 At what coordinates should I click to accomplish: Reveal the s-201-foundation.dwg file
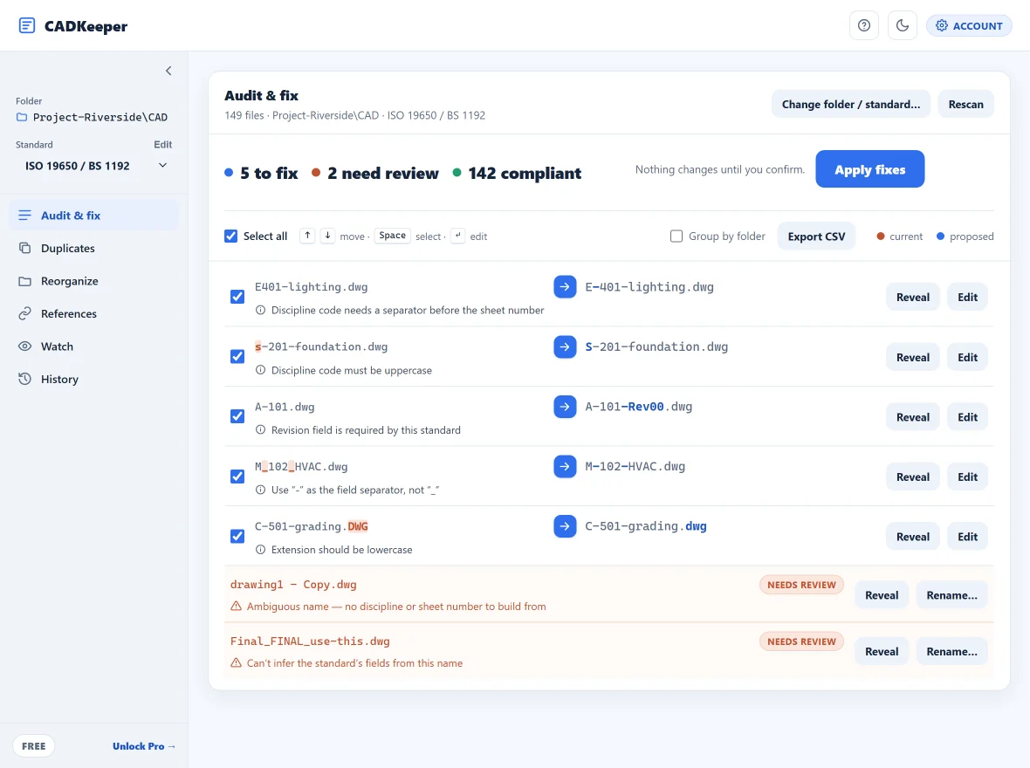[912, 358]
